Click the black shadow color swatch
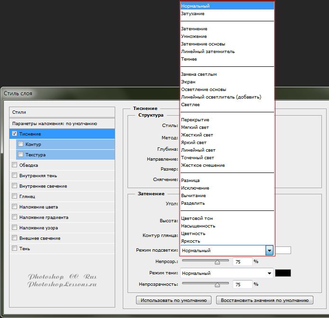Screen dimensions: 329x318 point(283,273)
